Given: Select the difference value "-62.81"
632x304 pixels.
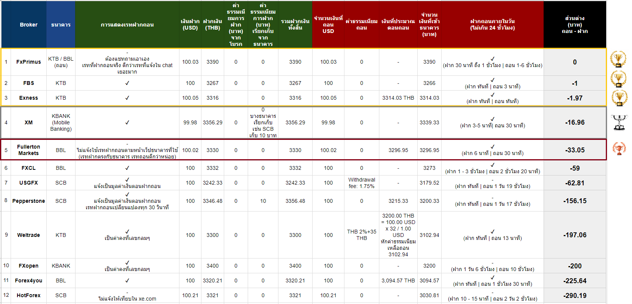Looking at the screenshot, I should pos(575,183).
